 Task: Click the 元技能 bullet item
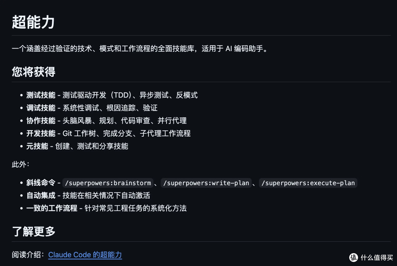click(77, 146)
